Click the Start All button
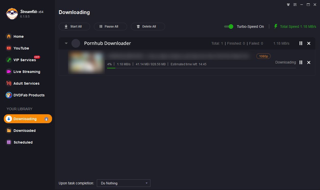 74,27
